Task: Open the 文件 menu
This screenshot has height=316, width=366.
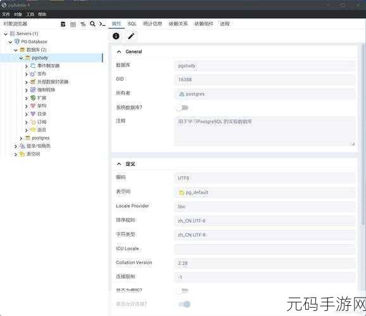Action: 6,14
